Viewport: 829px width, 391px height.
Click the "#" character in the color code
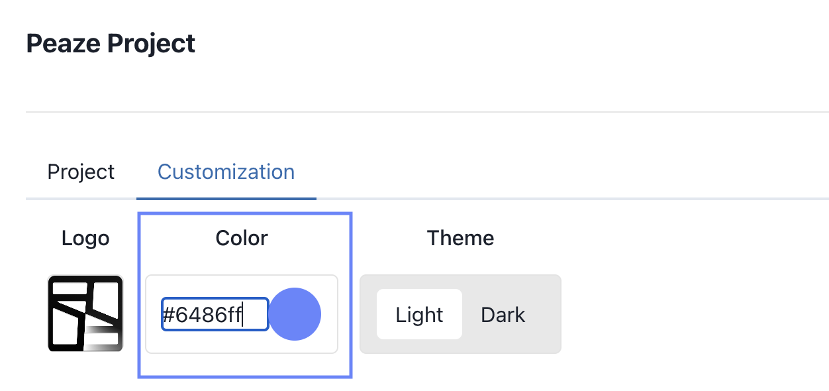168,314
